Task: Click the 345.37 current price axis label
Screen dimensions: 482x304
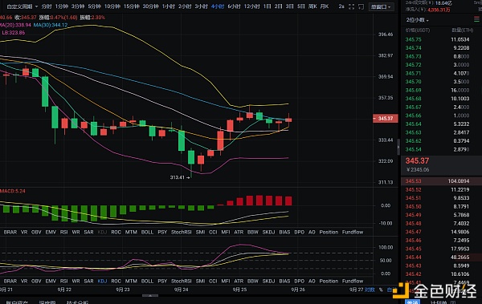Action: pyautogui.click(x=386, y=119)
